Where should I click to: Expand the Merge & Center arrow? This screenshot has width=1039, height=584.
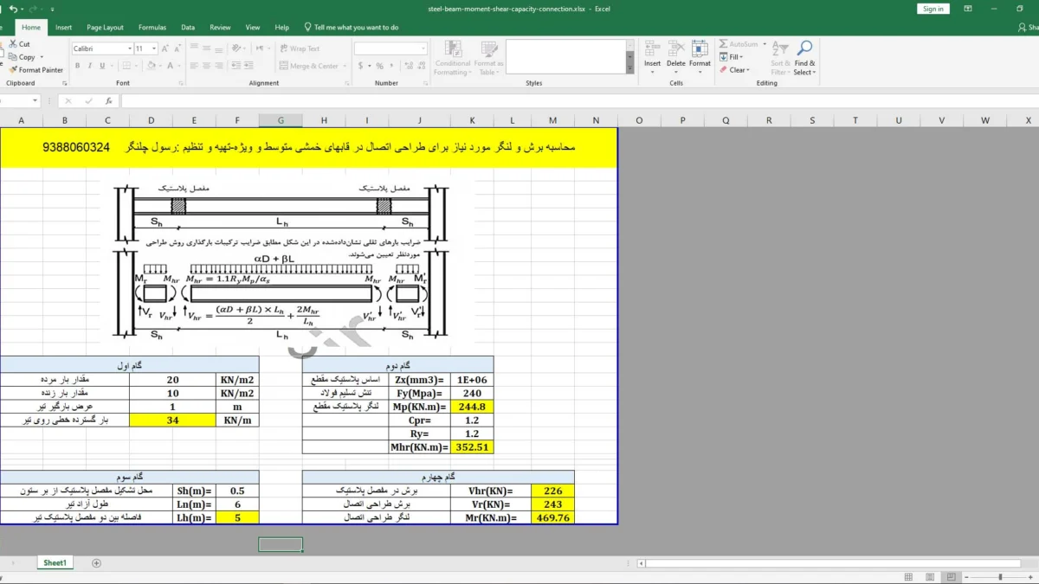pos(344,66)
